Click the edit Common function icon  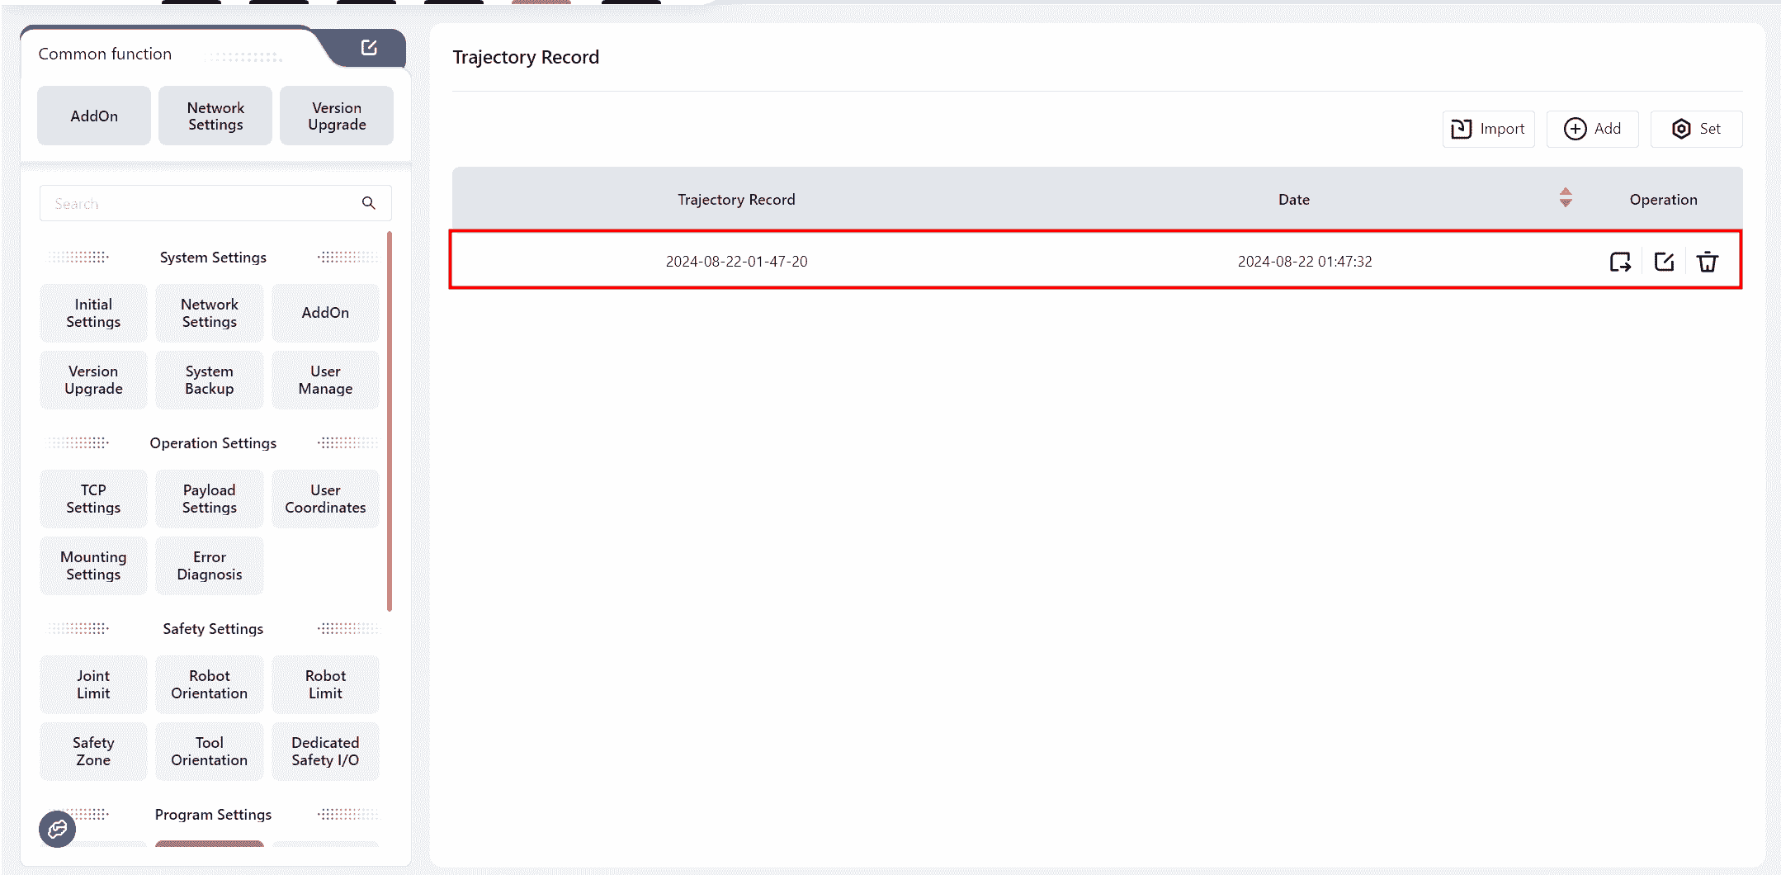point(369,48)
